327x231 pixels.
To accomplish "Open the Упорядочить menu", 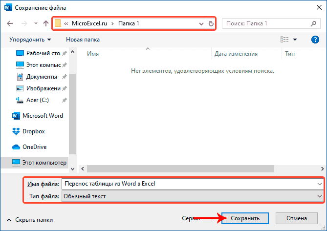I will pos(30,40).
